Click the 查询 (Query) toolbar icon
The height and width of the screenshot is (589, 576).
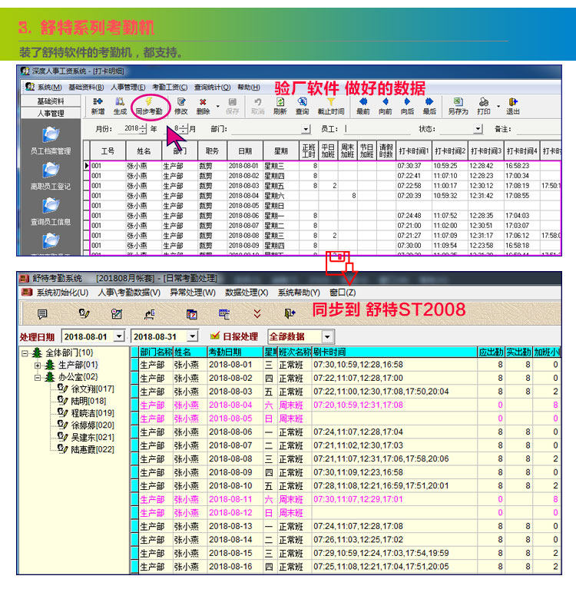point(302,106)
